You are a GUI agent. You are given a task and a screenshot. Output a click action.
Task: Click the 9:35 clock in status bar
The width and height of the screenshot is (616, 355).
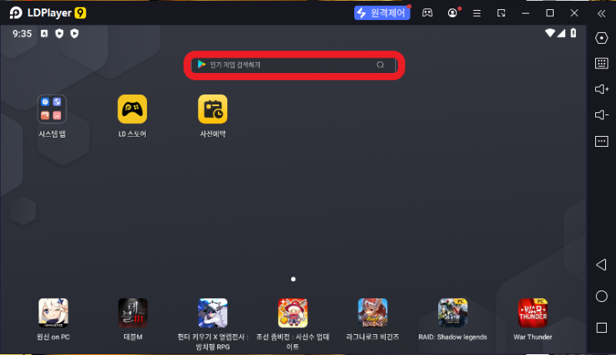coord(22,34)
